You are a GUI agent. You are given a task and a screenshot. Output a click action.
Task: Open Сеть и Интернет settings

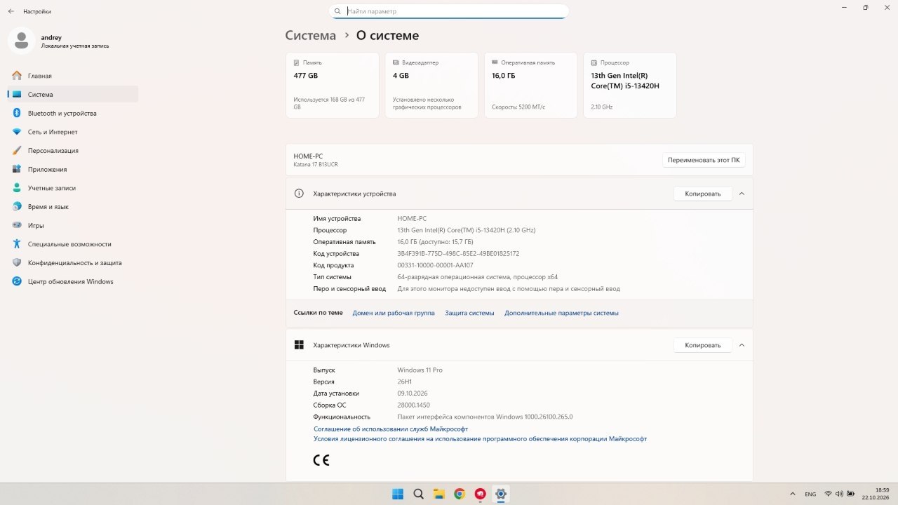[x=73, y=132]
